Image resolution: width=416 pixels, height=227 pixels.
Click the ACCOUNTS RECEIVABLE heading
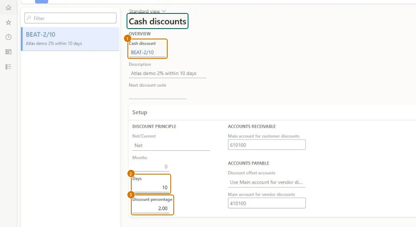pyautogui.click(x=252, y=126)
